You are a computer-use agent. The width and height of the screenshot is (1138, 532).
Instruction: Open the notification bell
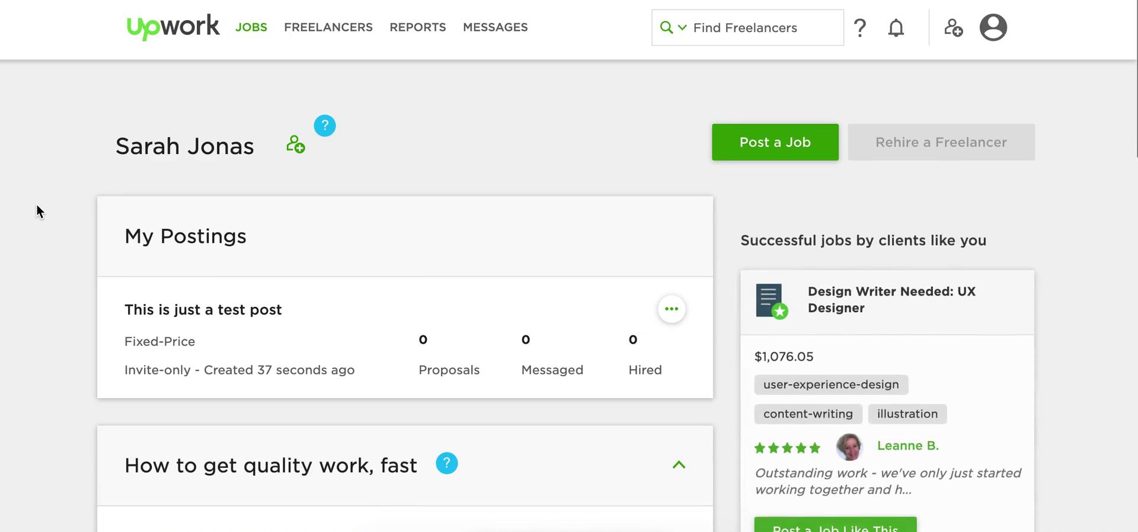pos(896,27)
